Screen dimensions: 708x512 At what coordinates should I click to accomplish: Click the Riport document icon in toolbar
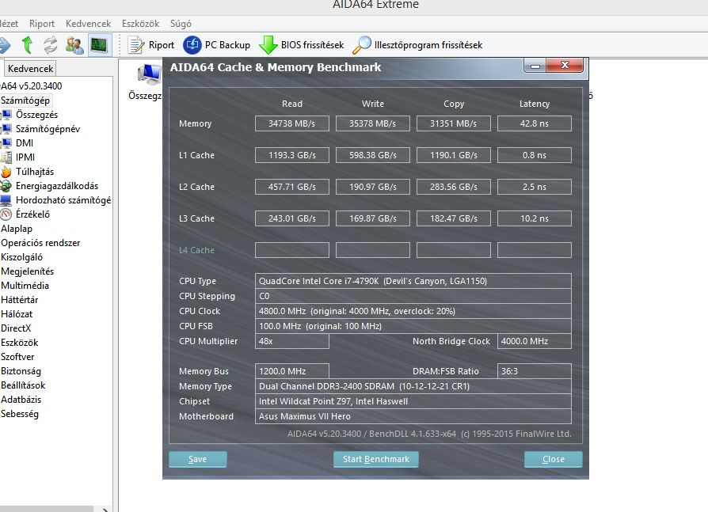pos(136,45)
